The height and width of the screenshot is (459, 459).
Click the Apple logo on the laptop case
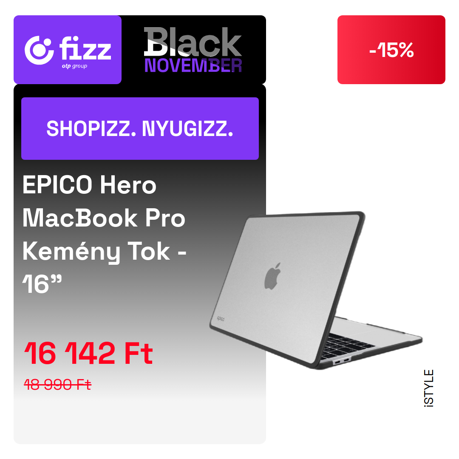(272, 276)
